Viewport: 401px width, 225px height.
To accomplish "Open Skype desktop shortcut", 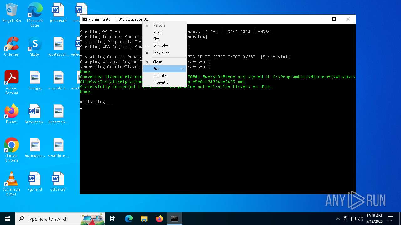I will [x=35, y=46].
